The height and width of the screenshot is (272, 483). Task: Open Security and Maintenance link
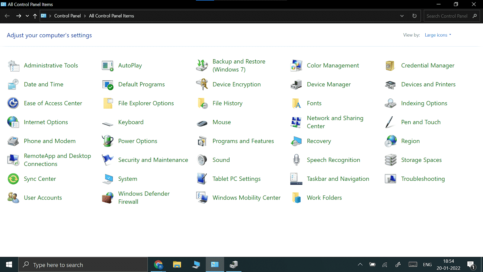(x=153, y=160)
